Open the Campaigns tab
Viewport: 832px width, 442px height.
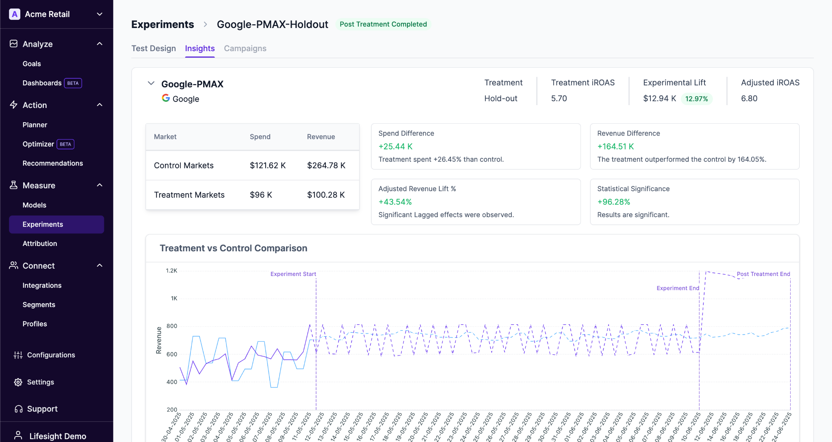click(245, 48)
